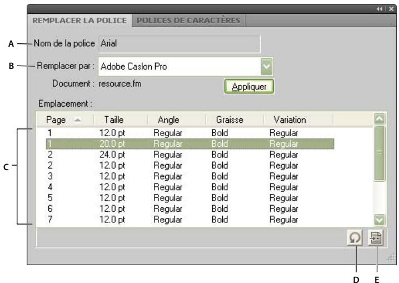The image size is (399, 283).
Task: Select the highlighted 20.0 pt row
Action: coord(190,144)
